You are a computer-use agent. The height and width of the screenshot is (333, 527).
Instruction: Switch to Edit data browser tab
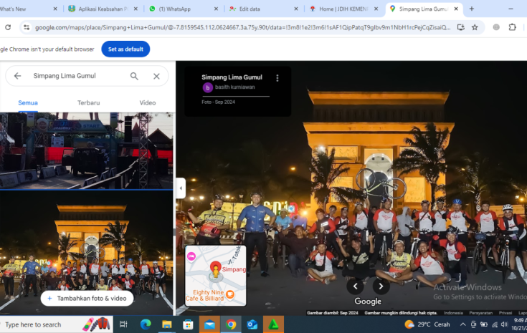click(264, 9)
